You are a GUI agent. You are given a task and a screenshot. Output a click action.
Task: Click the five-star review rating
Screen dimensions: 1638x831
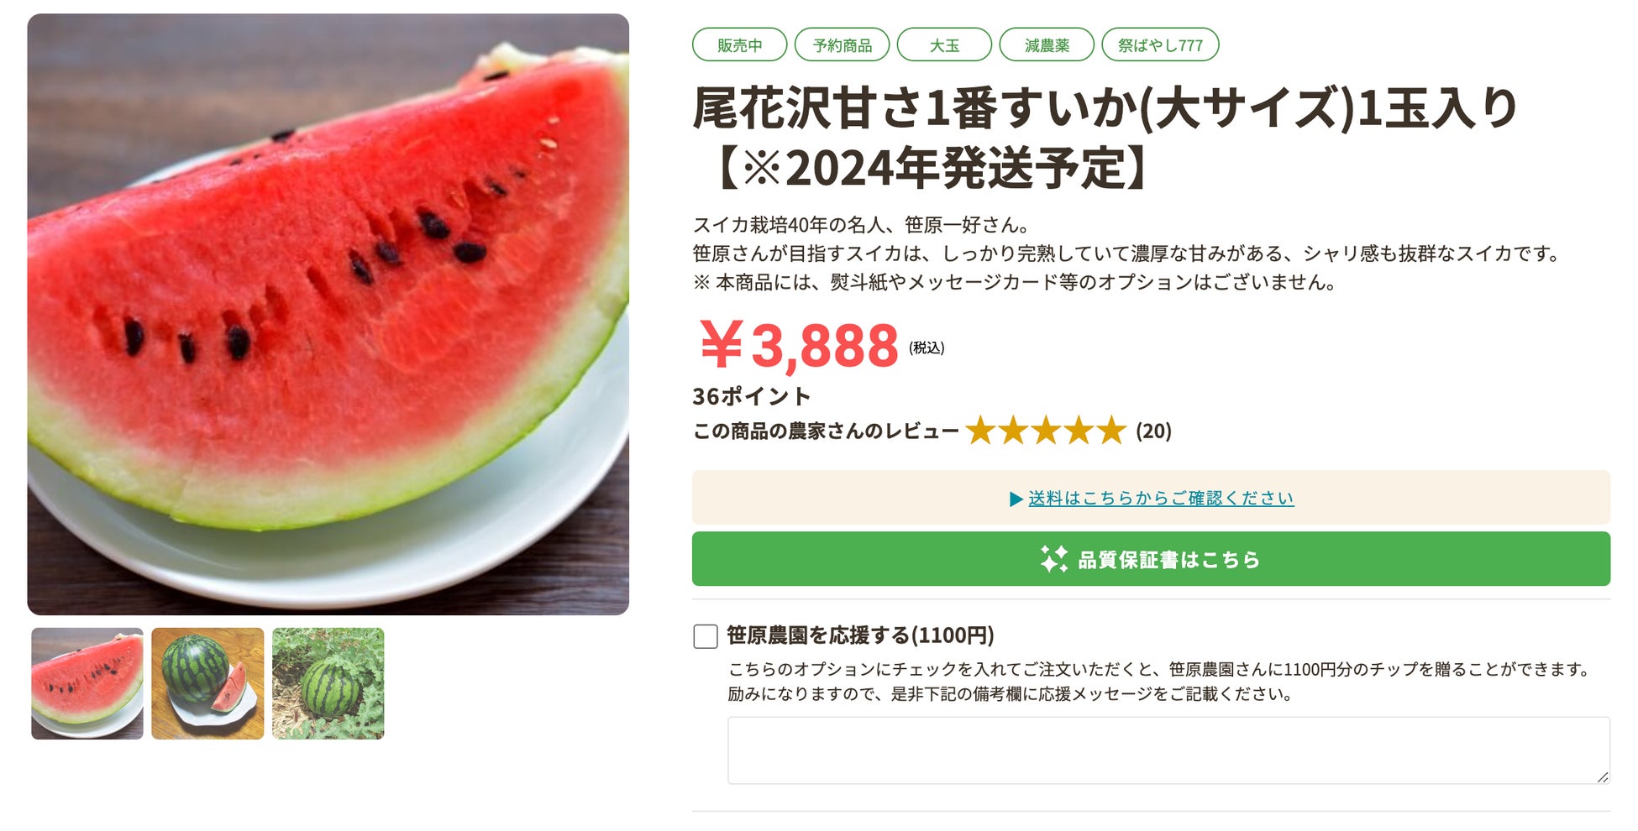(x=1045, y=431)
